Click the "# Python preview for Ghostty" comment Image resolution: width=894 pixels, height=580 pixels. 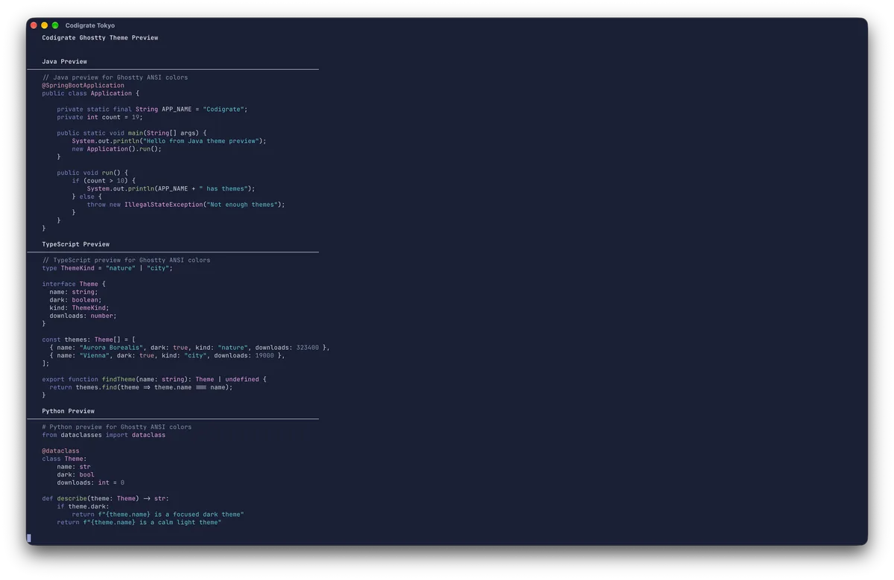[117, 427]
